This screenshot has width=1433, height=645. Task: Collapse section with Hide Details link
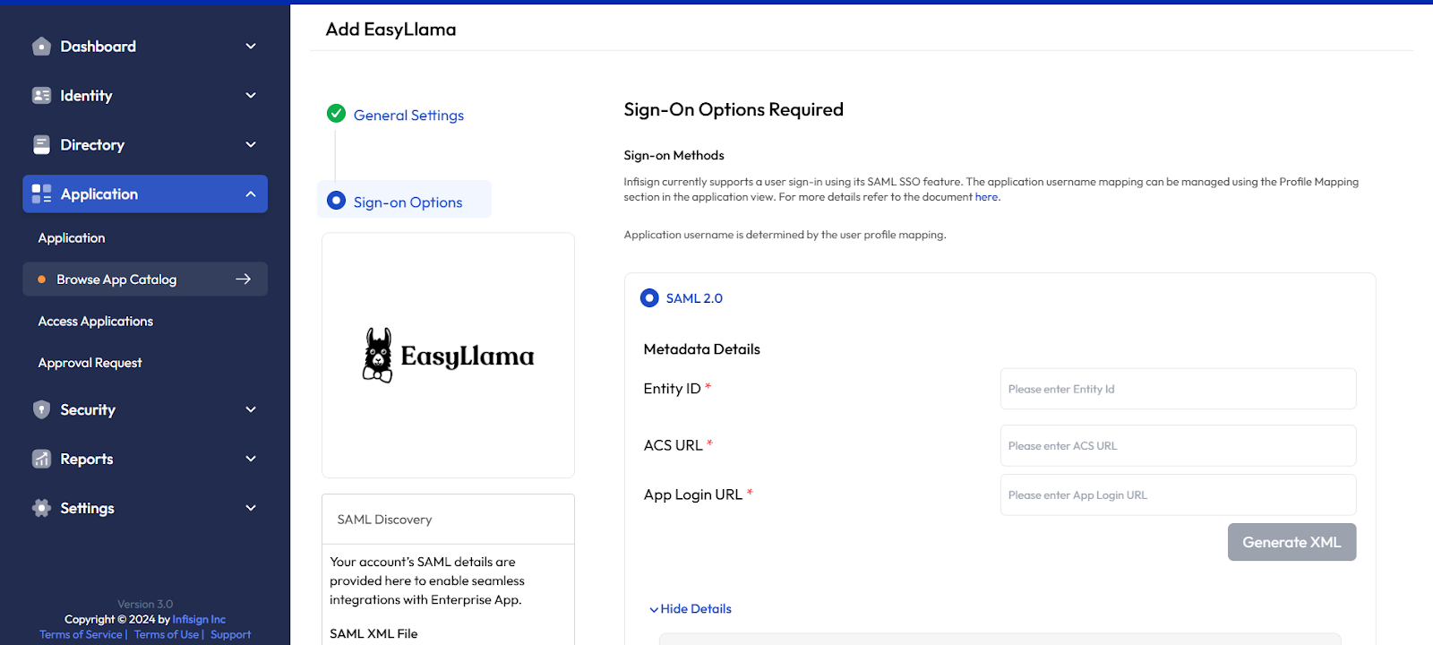click(x=691, y=609)
